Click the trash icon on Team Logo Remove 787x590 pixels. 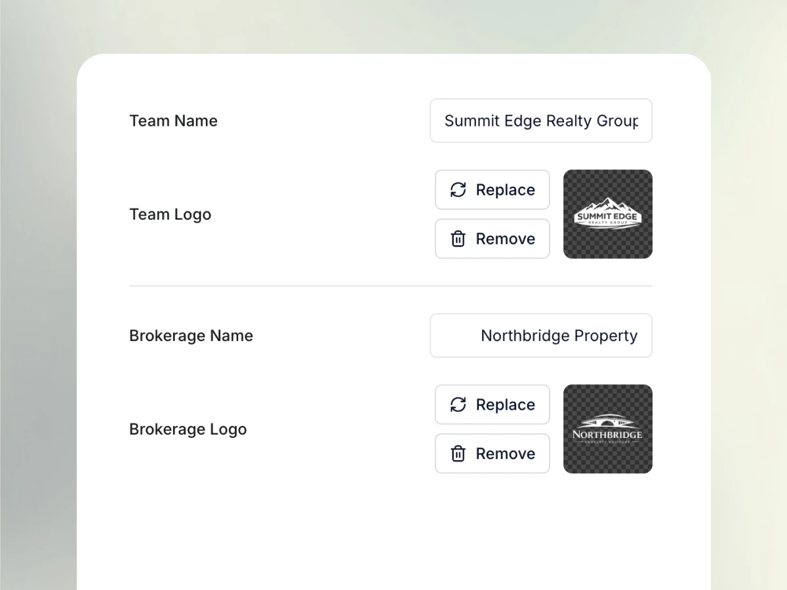point(458,239)
